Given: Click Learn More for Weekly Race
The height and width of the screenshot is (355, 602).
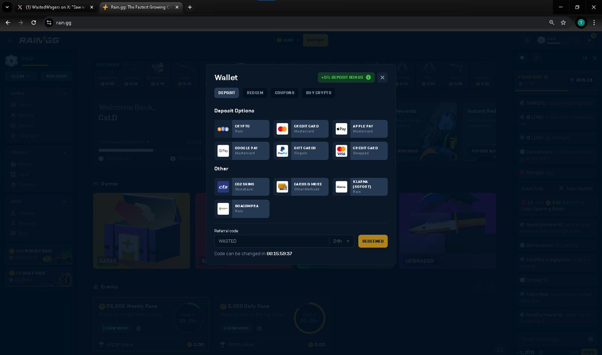Looking at the screenshot, I should [115, 328].
